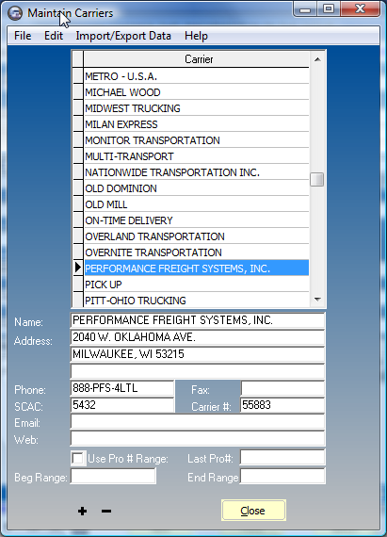387x537 pixels.
Task: Click the Email input field
Action: (x=198, y=422)
